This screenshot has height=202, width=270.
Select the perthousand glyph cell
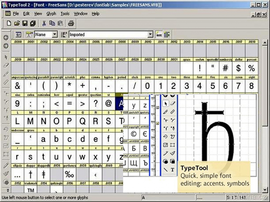pyautogui.click(x=70, y=174)
